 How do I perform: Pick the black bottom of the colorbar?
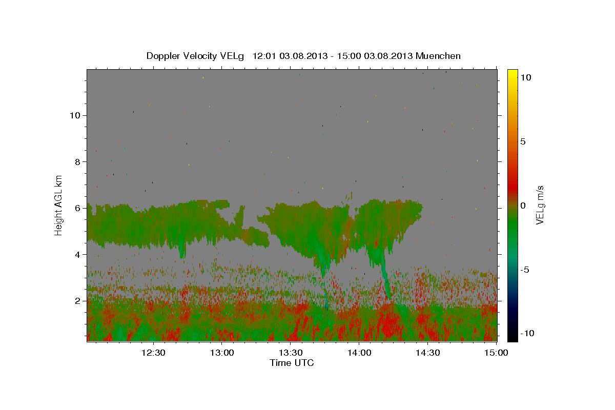512,337
